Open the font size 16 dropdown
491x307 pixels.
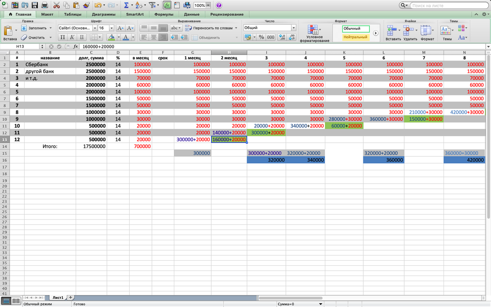pyautogui.click(x=112, y=28)
